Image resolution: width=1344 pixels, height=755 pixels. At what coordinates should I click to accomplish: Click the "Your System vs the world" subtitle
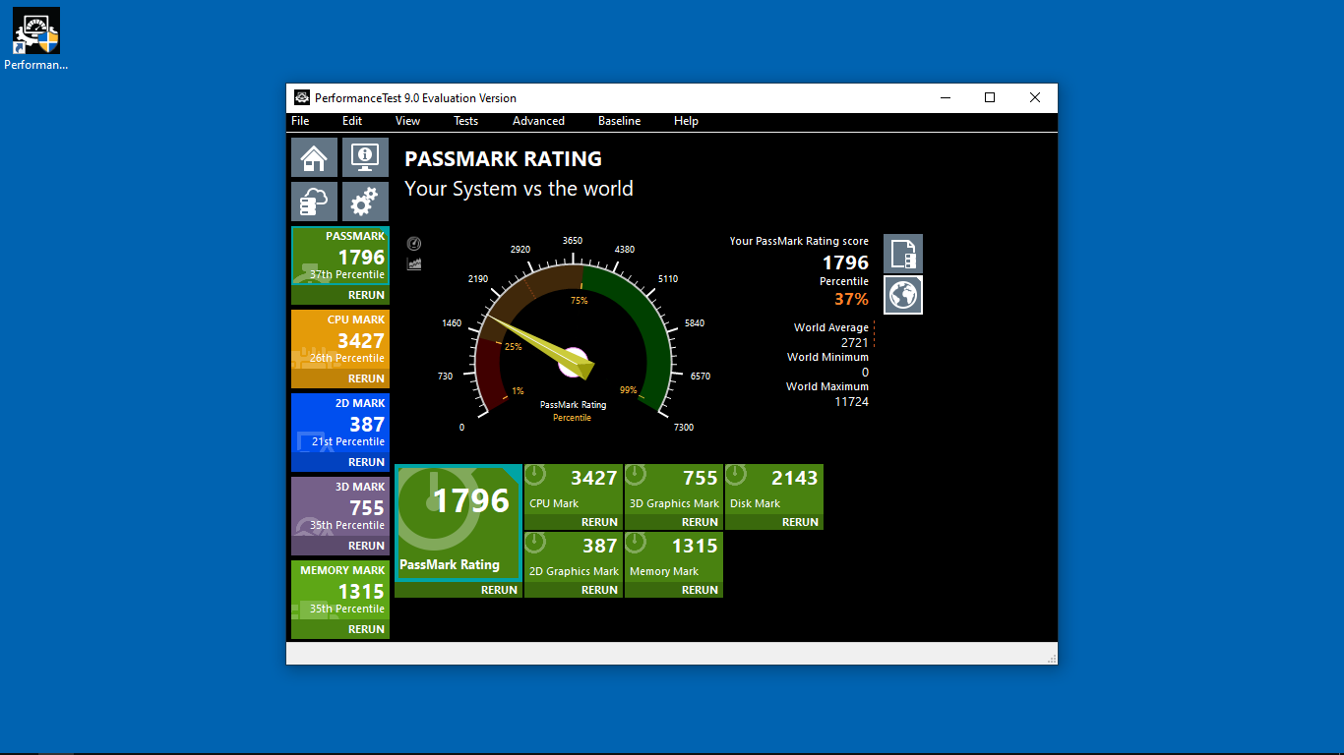tap(519, 189)
